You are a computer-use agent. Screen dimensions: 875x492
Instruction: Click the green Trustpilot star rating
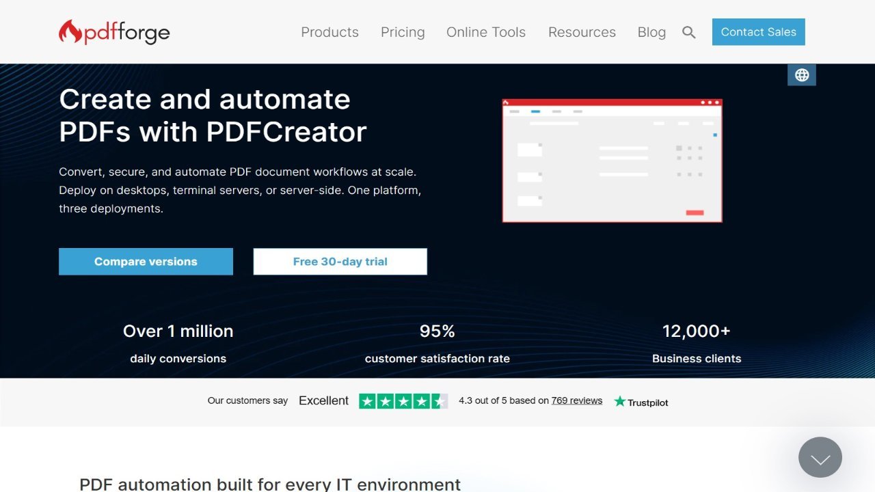[403, 401]
